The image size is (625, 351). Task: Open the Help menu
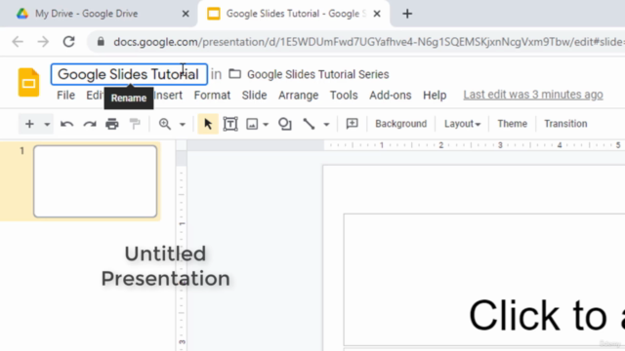(435, 96)
